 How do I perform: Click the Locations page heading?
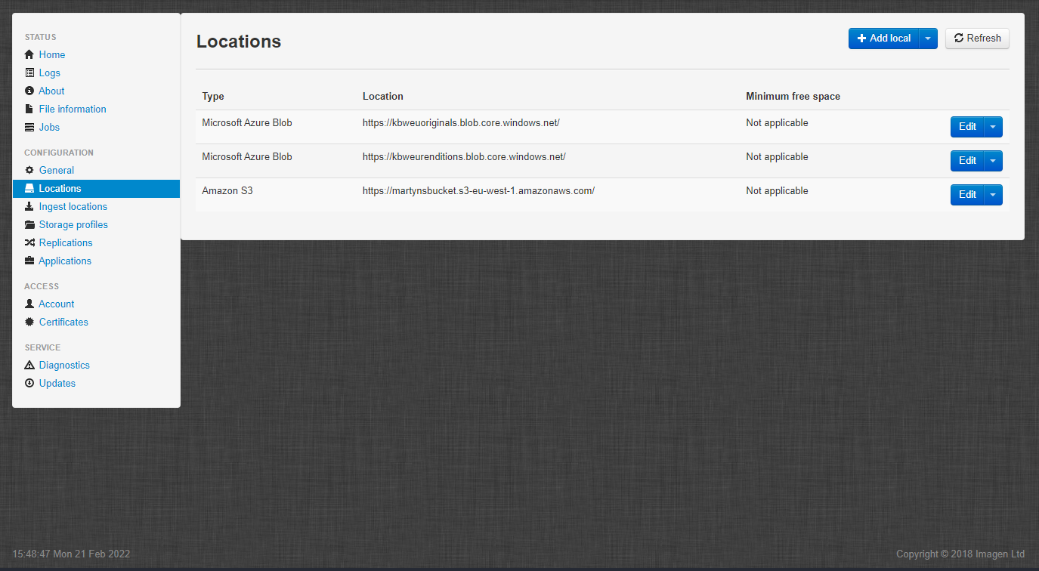(x=239, y=42)
